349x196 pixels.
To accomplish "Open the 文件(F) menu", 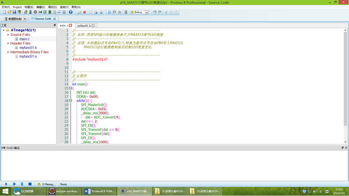I will [x=6, y=7].
